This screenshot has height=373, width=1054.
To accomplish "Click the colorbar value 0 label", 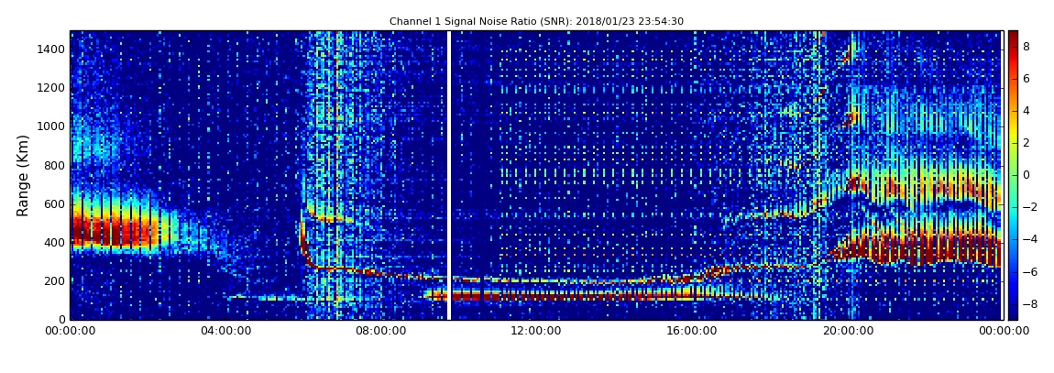I will point(1027,175).
